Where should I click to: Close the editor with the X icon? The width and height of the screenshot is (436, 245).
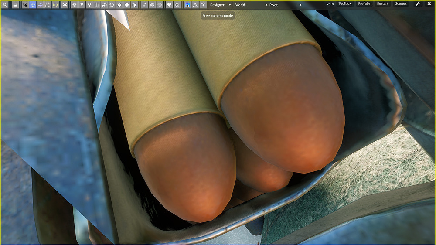coord(429,4)
